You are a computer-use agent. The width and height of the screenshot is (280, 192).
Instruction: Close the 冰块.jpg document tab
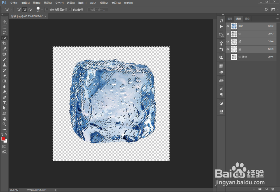tap(46, 16)
